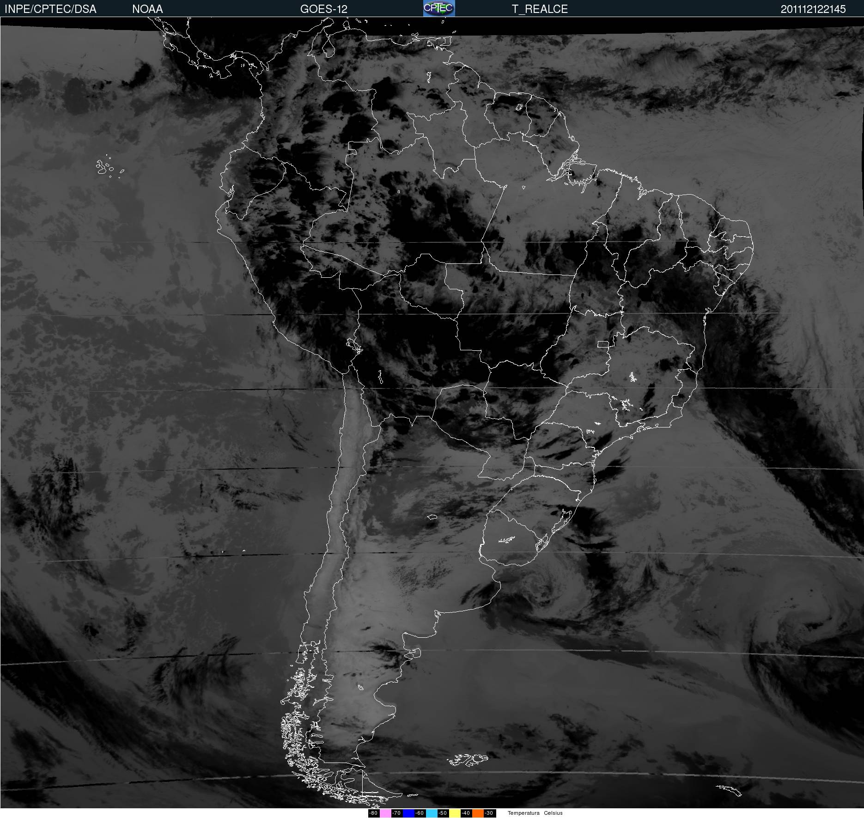Pick the dark blue legend color swatch
The image size is (864, 818).
tap(408, 813)
